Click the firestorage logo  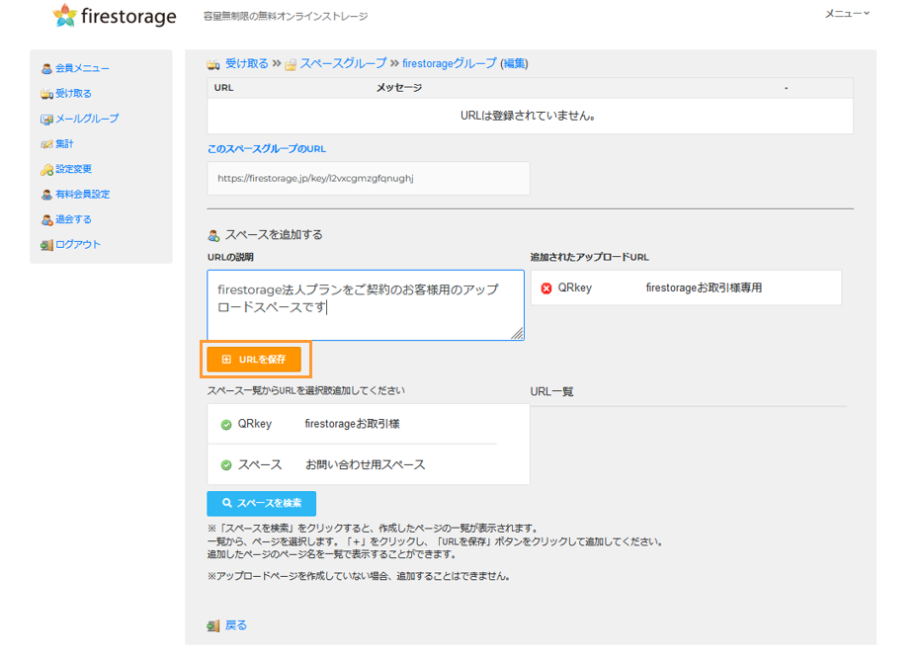coord(115,16)
